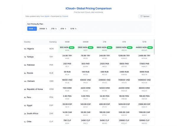Click the 1100 KRW price cell

pos(67,89)
